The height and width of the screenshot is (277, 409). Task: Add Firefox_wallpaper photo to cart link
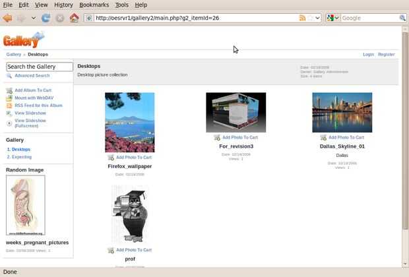[x=134, y=157]
